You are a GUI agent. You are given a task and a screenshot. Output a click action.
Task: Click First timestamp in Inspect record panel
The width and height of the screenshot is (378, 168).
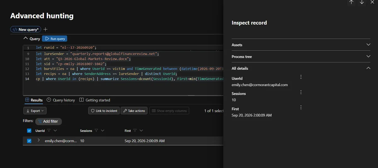(x=251, y=115)
